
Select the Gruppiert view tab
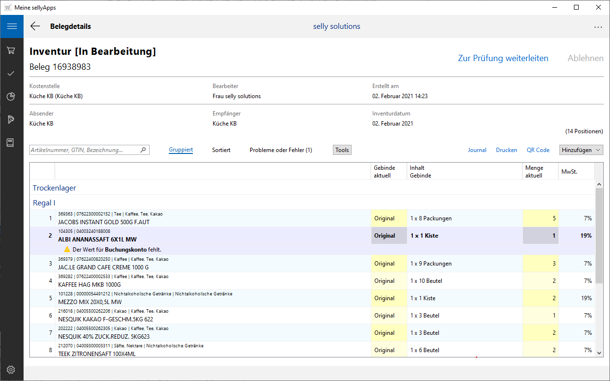click(x=181, y=150)
